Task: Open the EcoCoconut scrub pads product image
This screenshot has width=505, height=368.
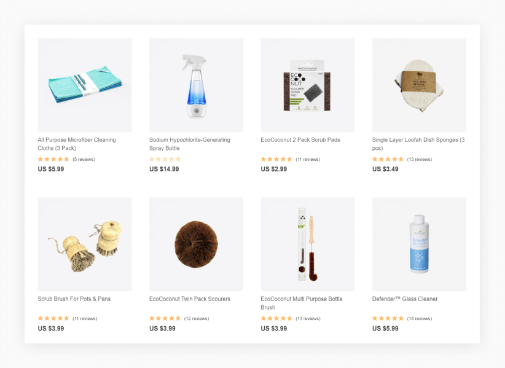Action: (308, 85)
